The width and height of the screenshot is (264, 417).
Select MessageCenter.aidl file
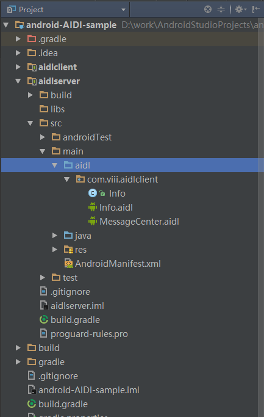tap(139, 222)
